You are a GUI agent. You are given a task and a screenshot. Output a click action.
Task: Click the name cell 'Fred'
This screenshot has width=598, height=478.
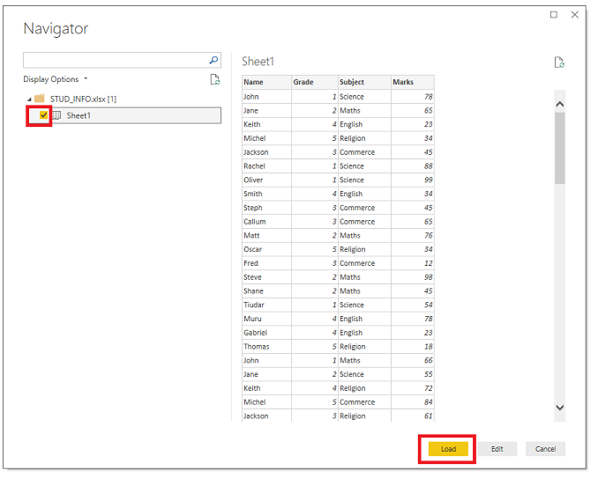point(266,263)
